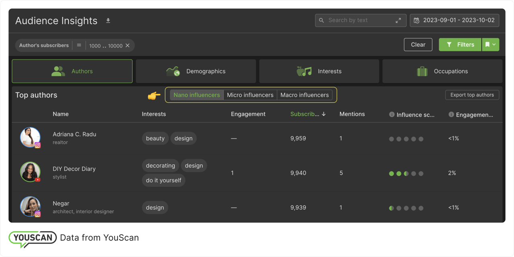Switch to the Occupations tab

pyautogui.click(x=442, y=71)
